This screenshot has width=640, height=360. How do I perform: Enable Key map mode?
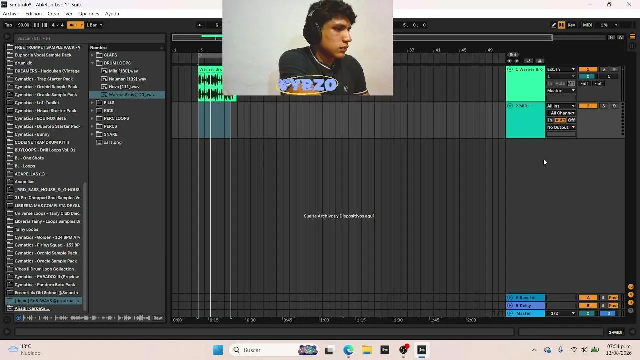(x=571, y=25)
